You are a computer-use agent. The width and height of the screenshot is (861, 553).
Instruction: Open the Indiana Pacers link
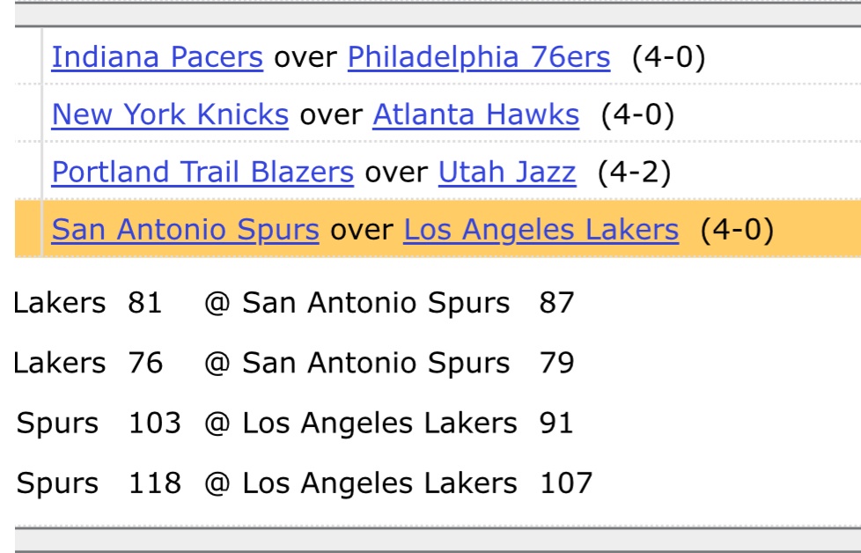coord(157,57)
